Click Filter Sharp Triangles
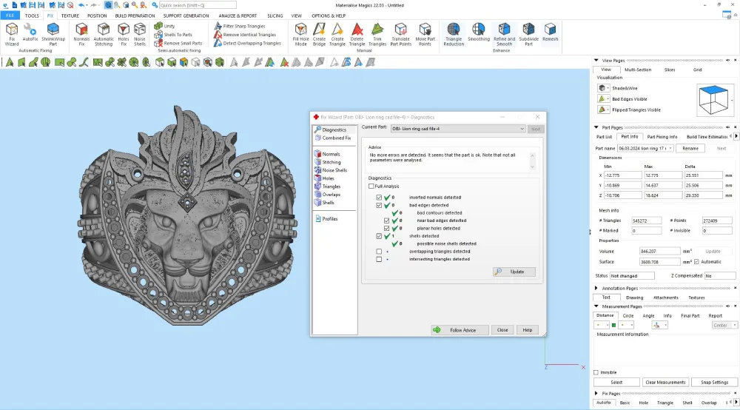Screen dimensions: 740x410 tap(240, 26)
